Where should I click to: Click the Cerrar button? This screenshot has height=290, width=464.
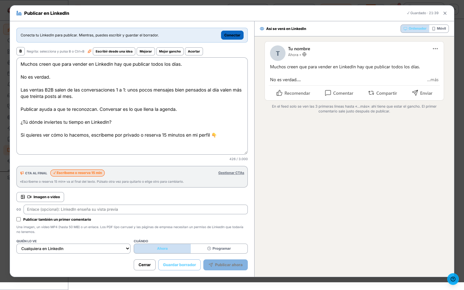pos(145,265)
